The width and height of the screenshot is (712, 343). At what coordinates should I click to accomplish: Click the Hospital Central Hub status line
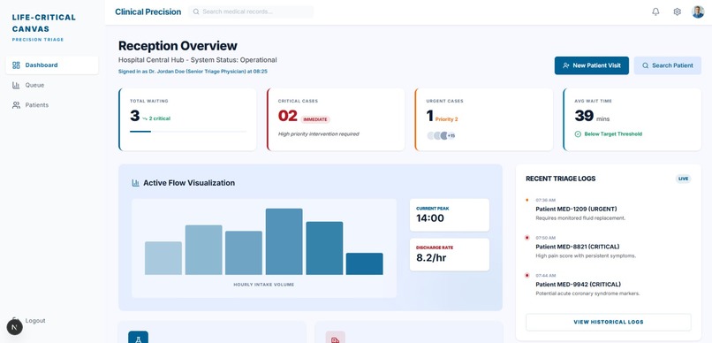(x=198, y=60)
